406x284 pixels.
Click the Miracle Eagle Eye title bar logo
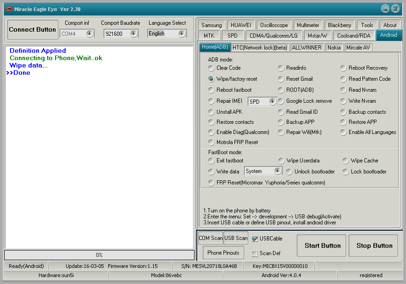[x=9, y=9]
